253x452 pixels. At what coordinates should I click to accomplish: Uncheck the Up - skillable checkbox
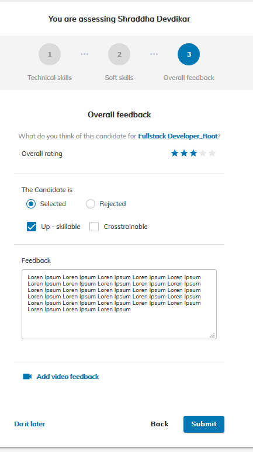pos(32,227)
